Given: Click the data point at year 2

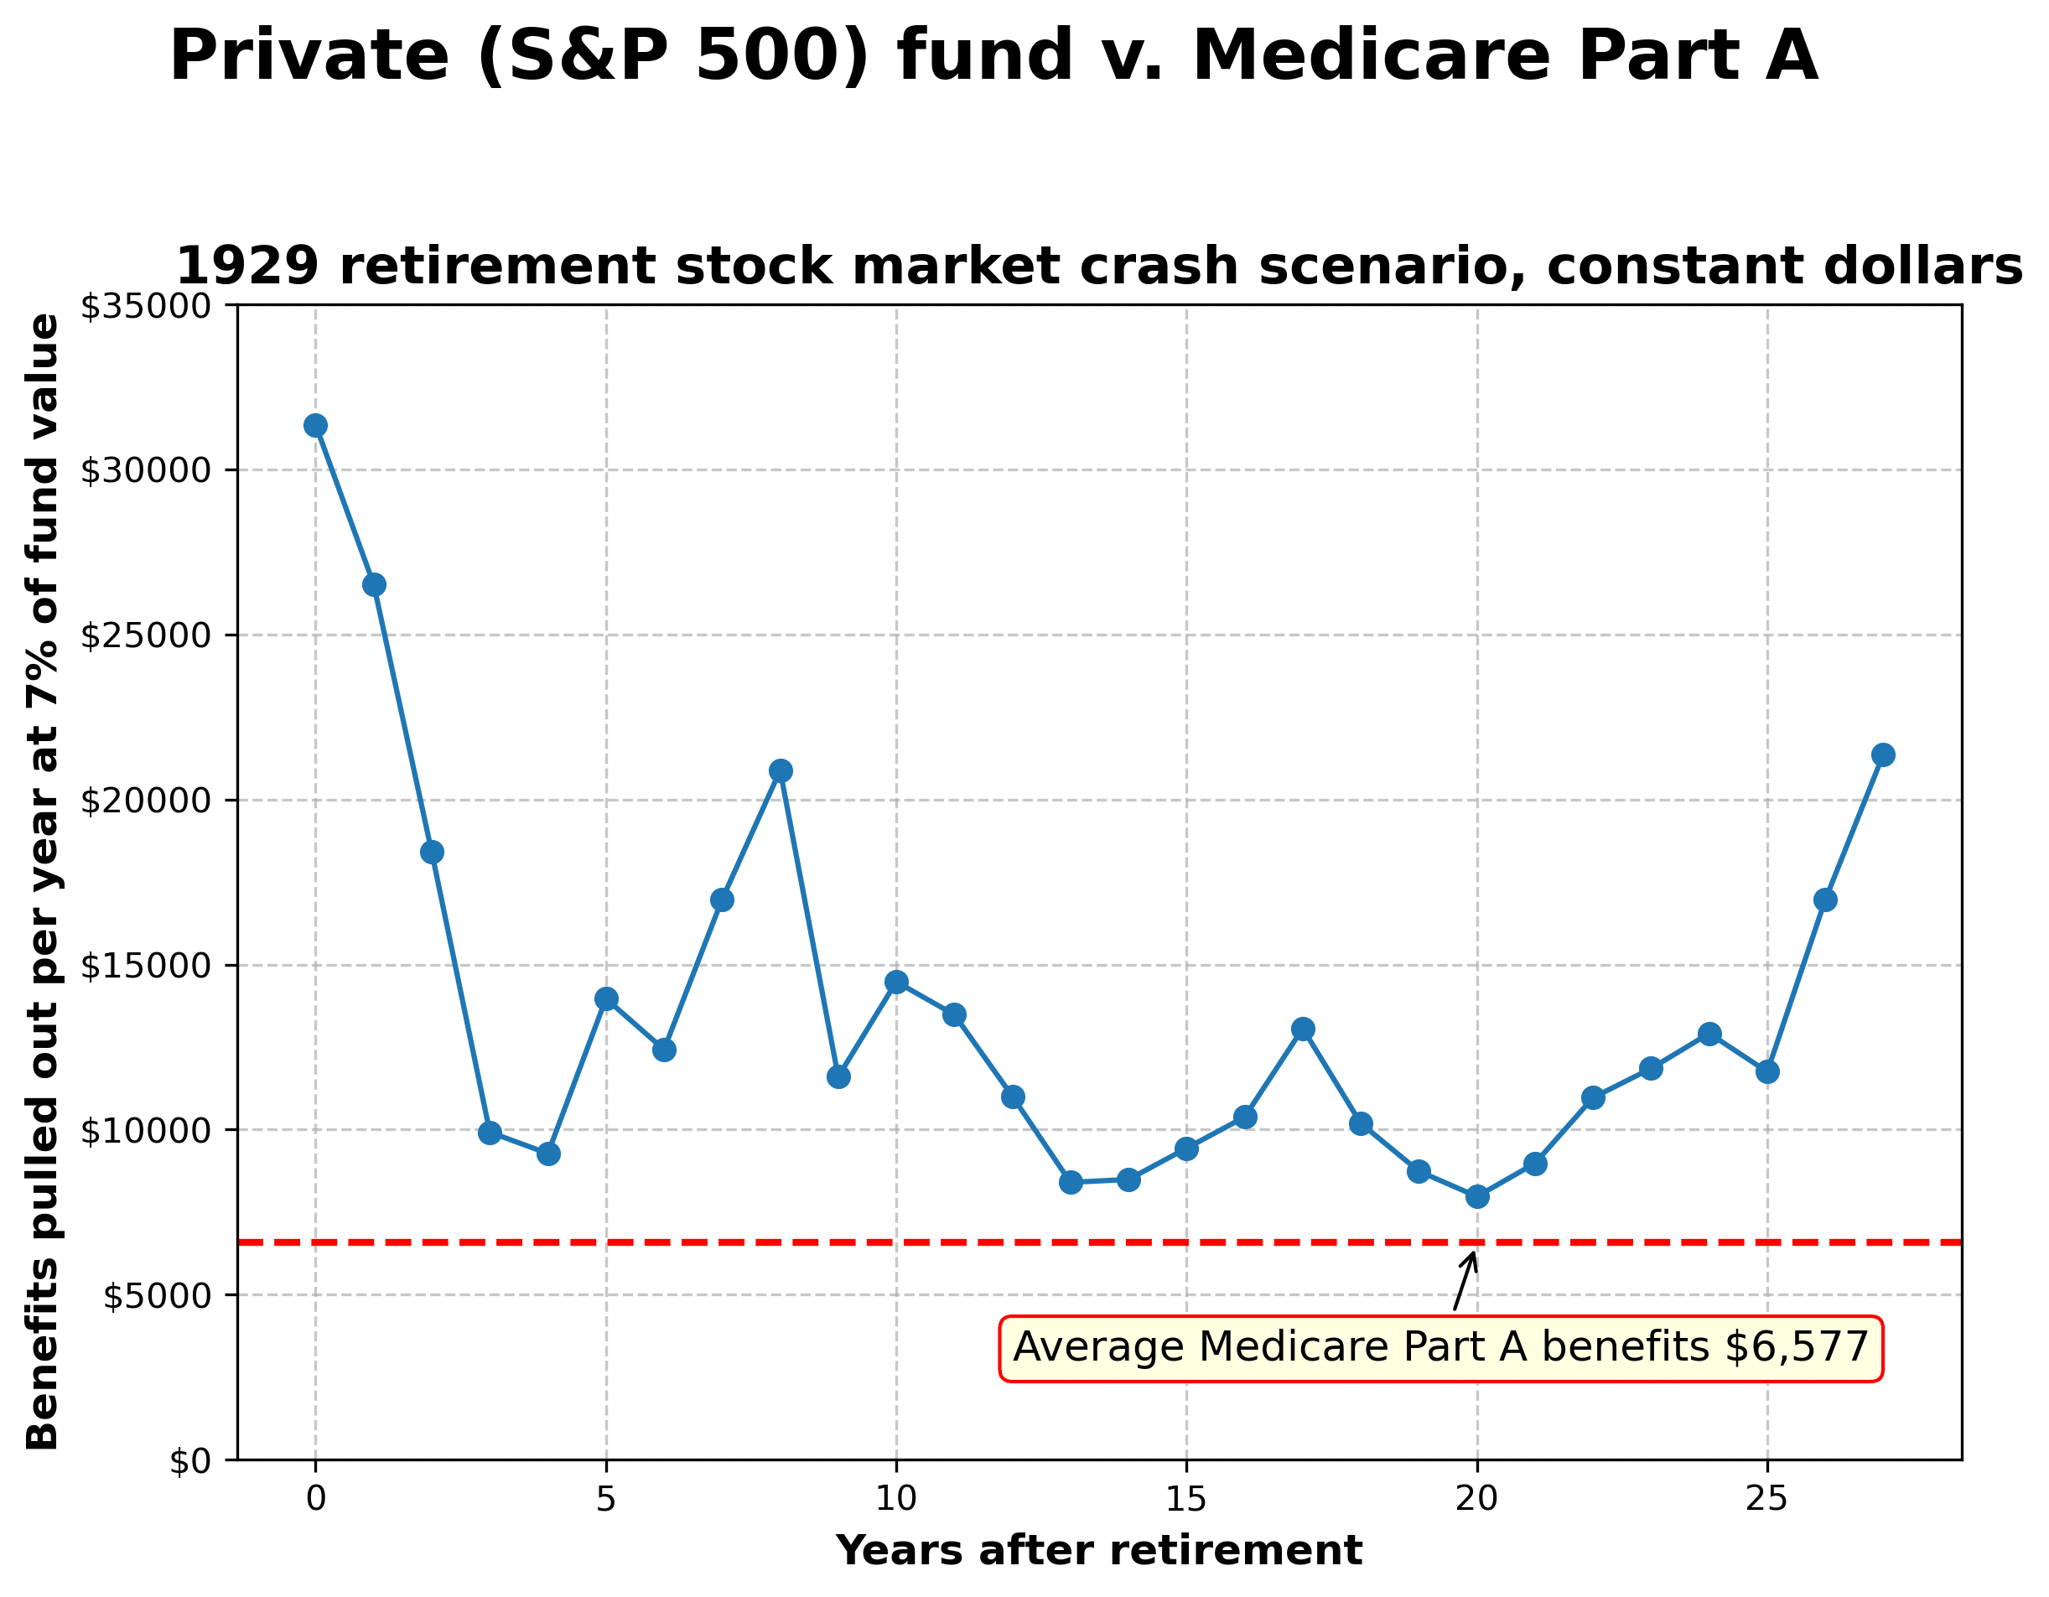Looking at the screenshot, I should click(x=432, y=852).
